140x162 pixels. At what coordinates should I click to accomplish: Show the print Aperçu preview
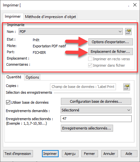[70, 154]
